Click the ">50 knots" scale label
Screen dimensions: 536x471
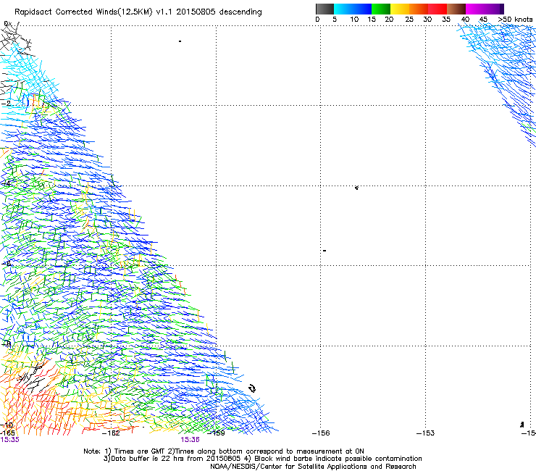pos(515,20)
